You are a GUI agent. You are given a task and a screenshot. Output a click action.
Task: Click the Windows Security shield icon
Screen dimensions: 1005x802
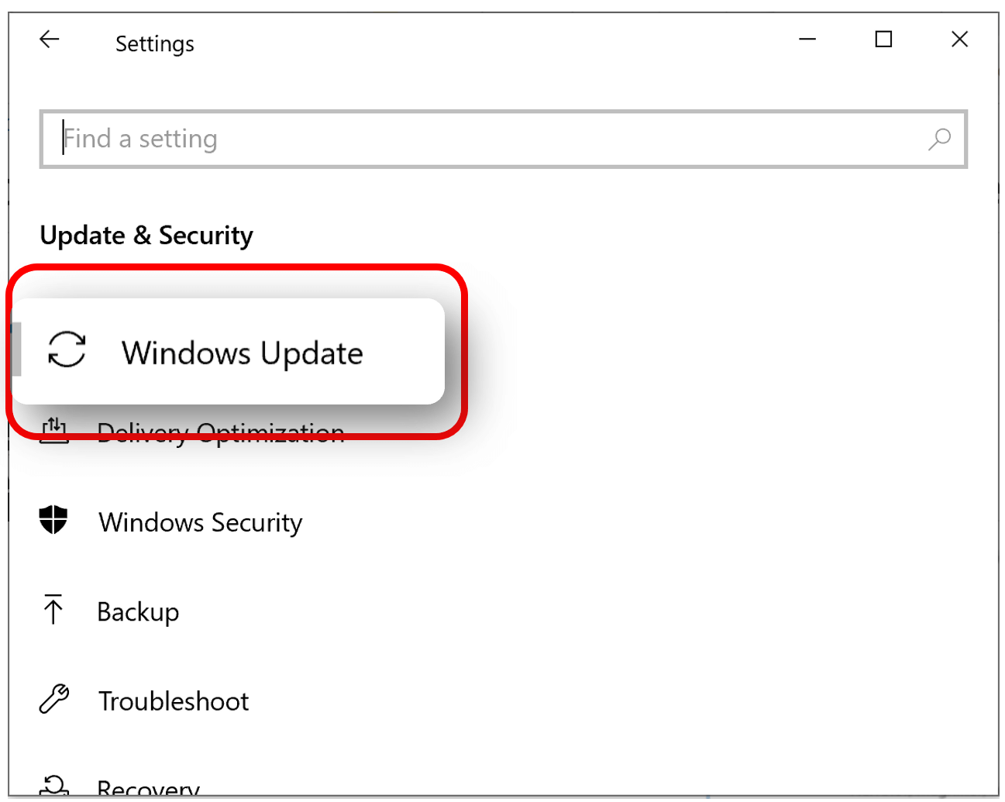pos(53,521)
